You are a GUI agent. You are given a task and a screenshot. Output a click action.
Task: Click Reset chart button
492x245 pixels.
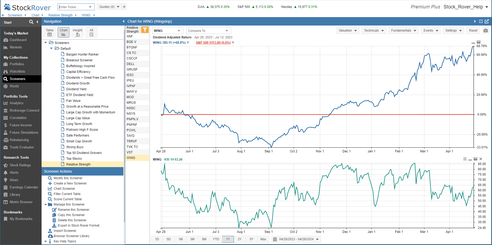(473, 31)
